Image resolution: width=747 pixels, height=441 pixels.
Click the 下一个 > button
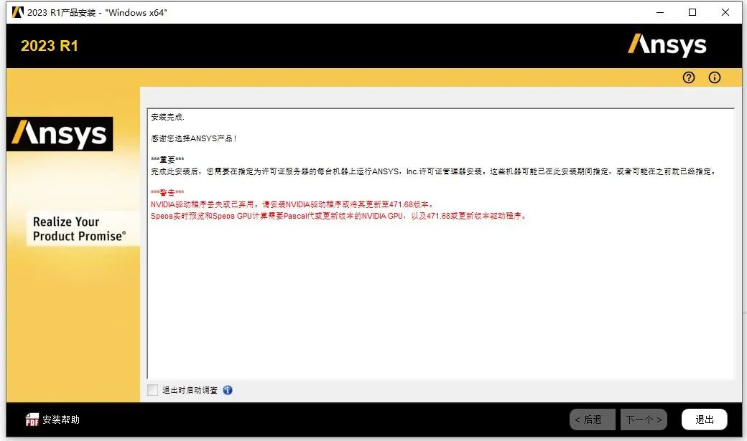[644, 419]
